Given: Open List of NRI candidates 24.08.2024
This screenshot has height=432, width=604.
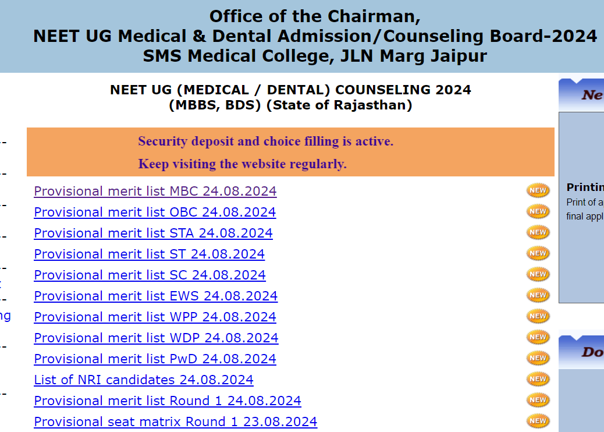Looking at the screenshot, I should pos(144,380).
